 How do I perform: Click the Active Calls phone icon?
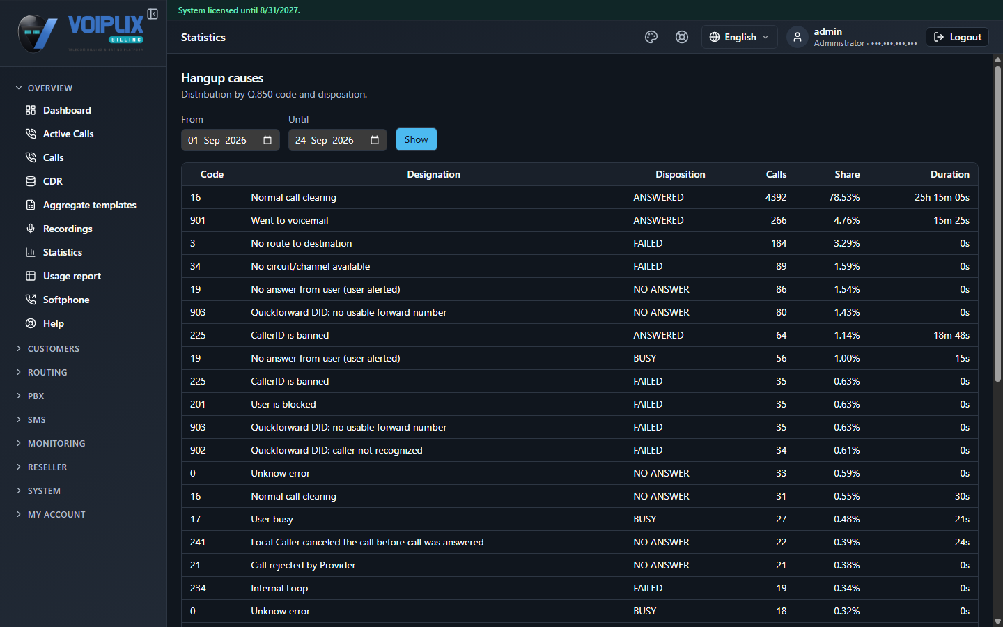pyautogui.click(x=31, y=134)
